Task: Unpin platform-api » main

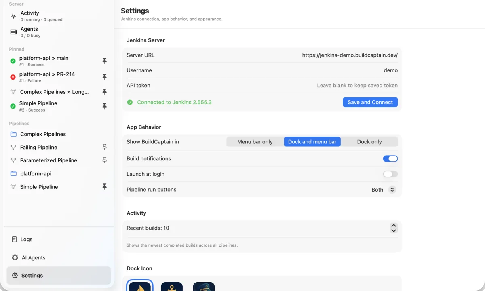Action: point(104,61)
